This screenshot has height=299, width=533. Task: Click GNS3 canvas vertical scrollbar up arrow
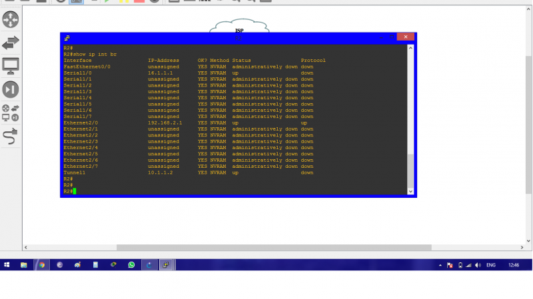click(x=528, y=9)
